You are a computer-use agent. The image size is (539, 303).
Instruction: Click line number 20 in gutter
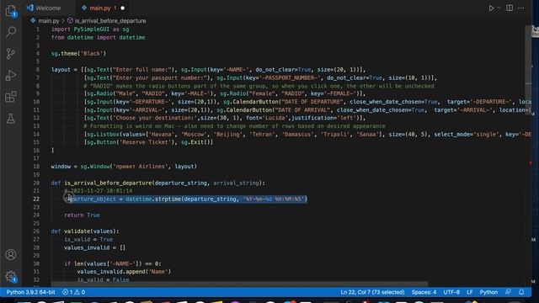(36, 183)
